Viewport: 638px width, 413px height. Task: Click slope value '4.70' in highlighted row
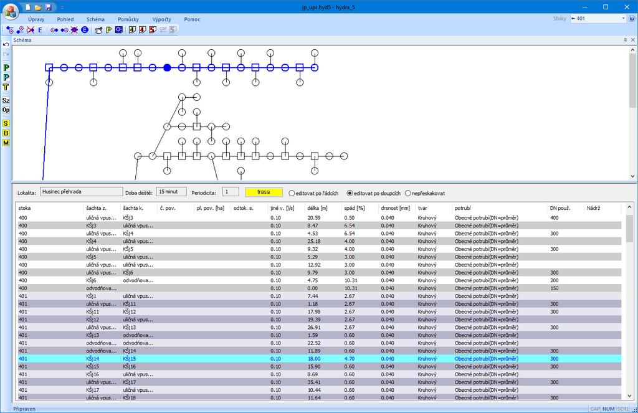tap(350, 359)
